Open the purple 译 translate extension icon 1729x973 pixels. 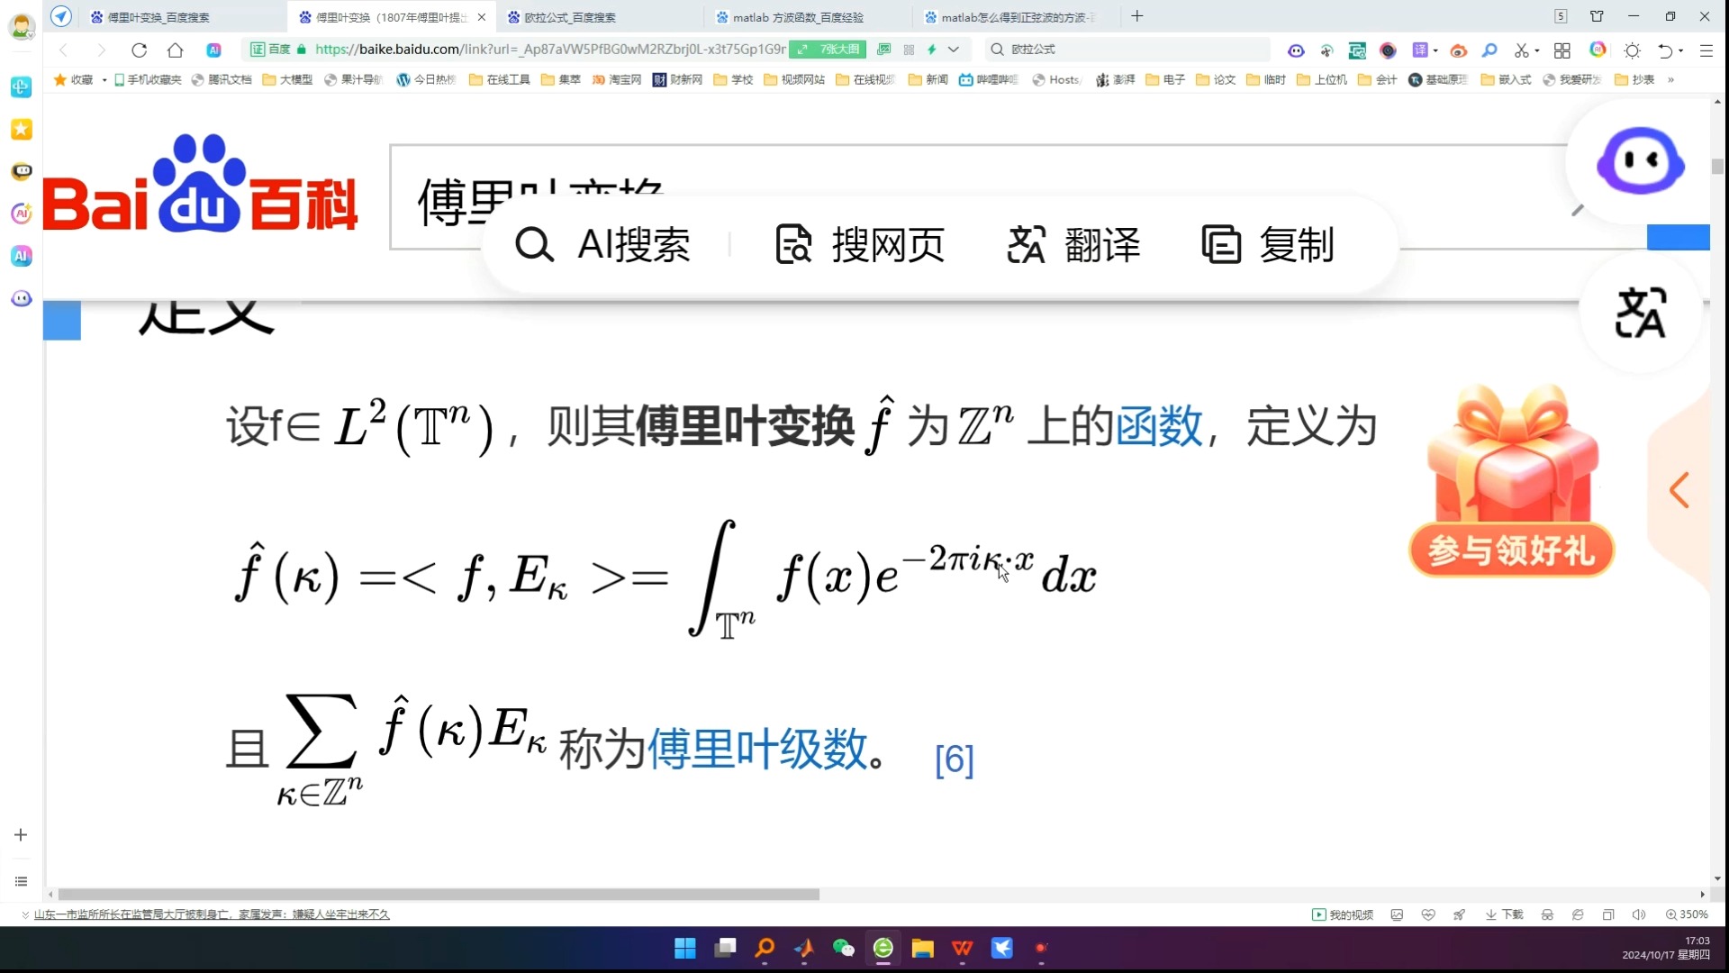click(1422, 50)
